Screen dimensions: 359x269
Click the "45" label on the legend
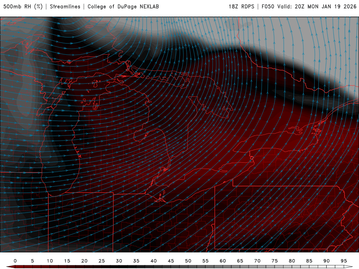click(x=171, y=261)
